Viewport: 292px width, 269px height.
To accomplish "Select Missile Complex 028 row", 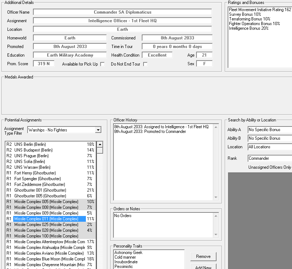I will (x=50, y=230).
